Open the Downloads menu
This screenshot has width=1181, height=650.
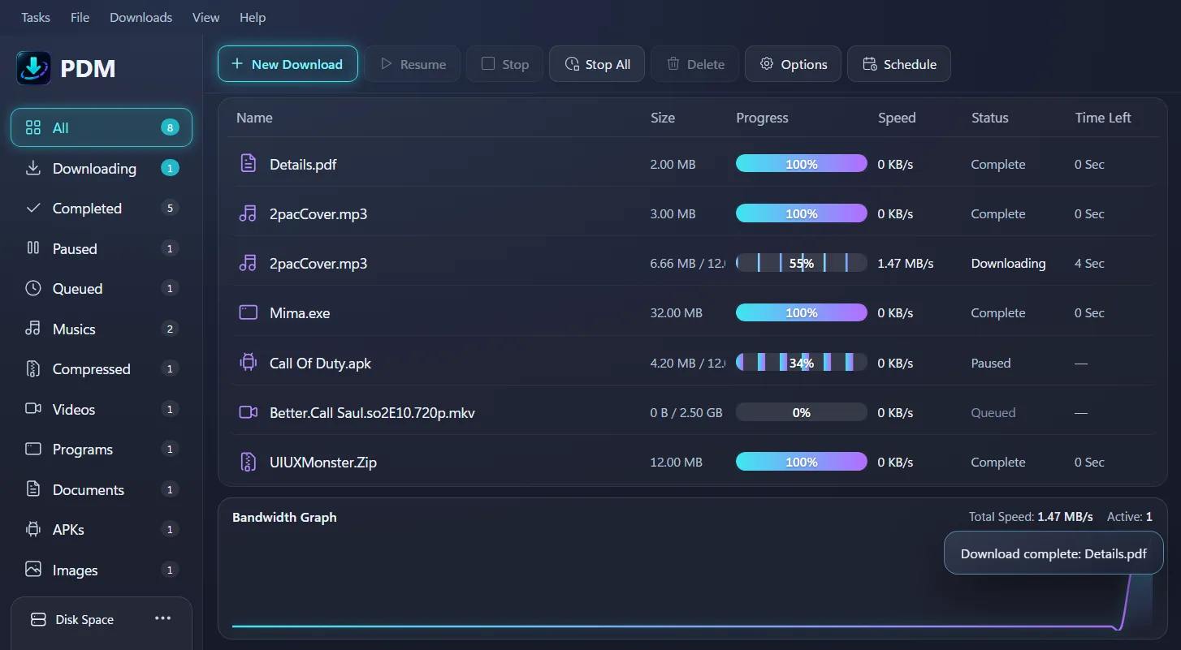click(x=141, y=17)
